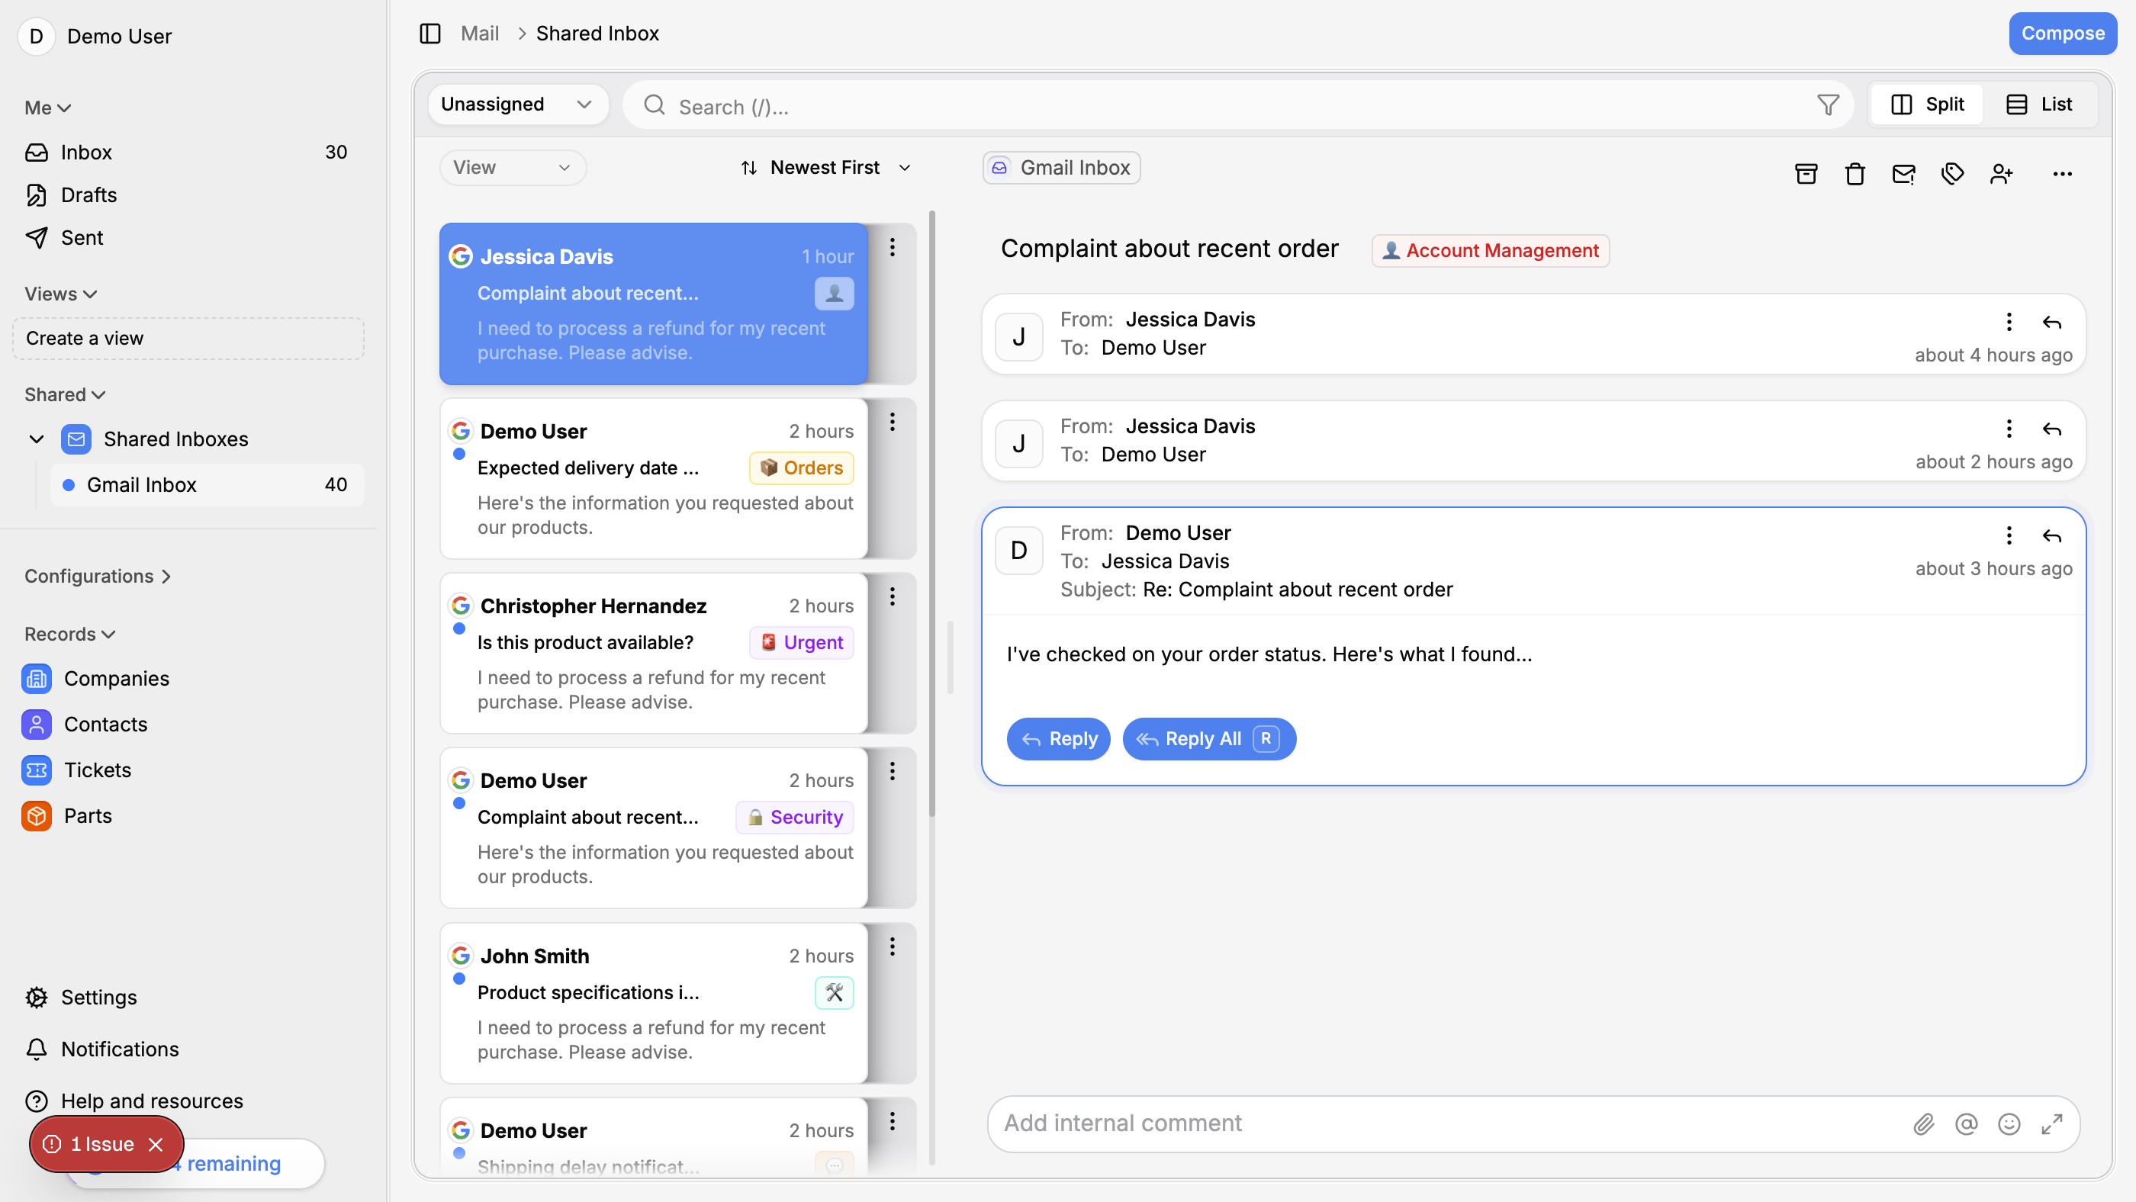Dismiss the 1 Issue badge
The image size is (2136, 1202).
point(155,1144)
